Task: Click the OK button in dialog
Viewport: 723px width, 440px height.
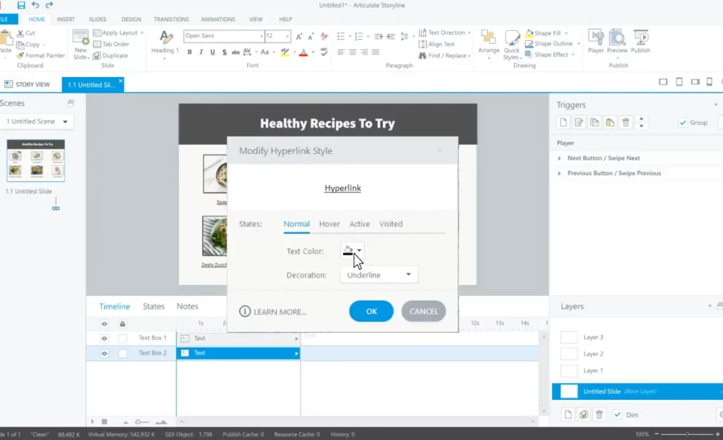Action: coord(371,311)
